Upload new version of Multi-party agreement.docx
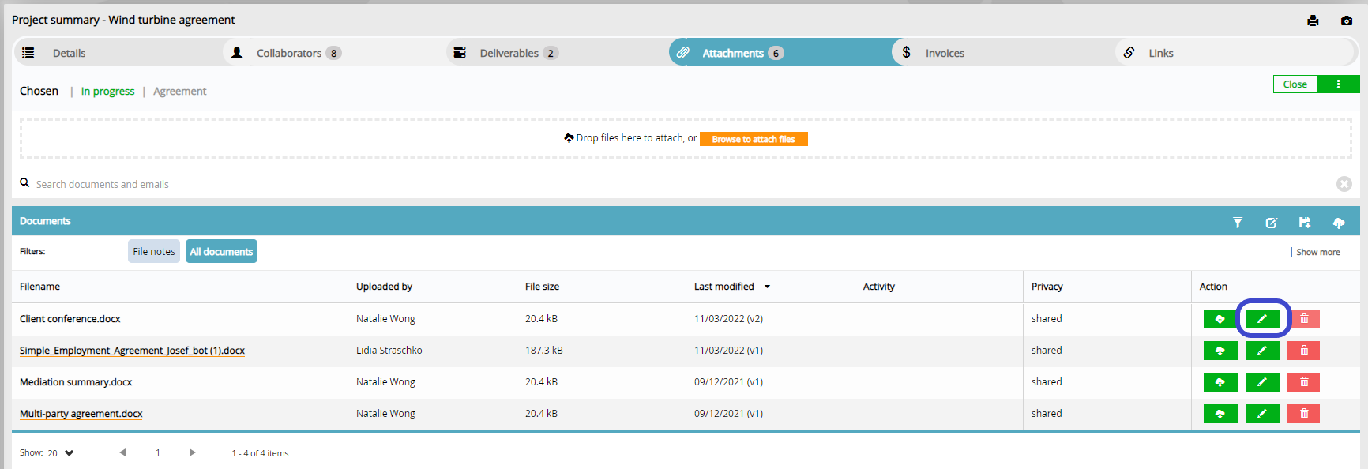1368x469 pixels. 1220,414
